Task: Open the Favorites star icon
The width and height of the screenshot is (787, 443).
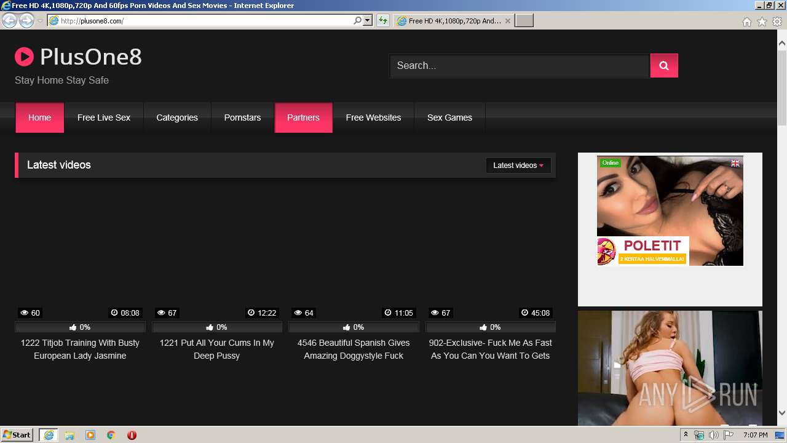Action: pyautogui.click(x=762, y=22)
